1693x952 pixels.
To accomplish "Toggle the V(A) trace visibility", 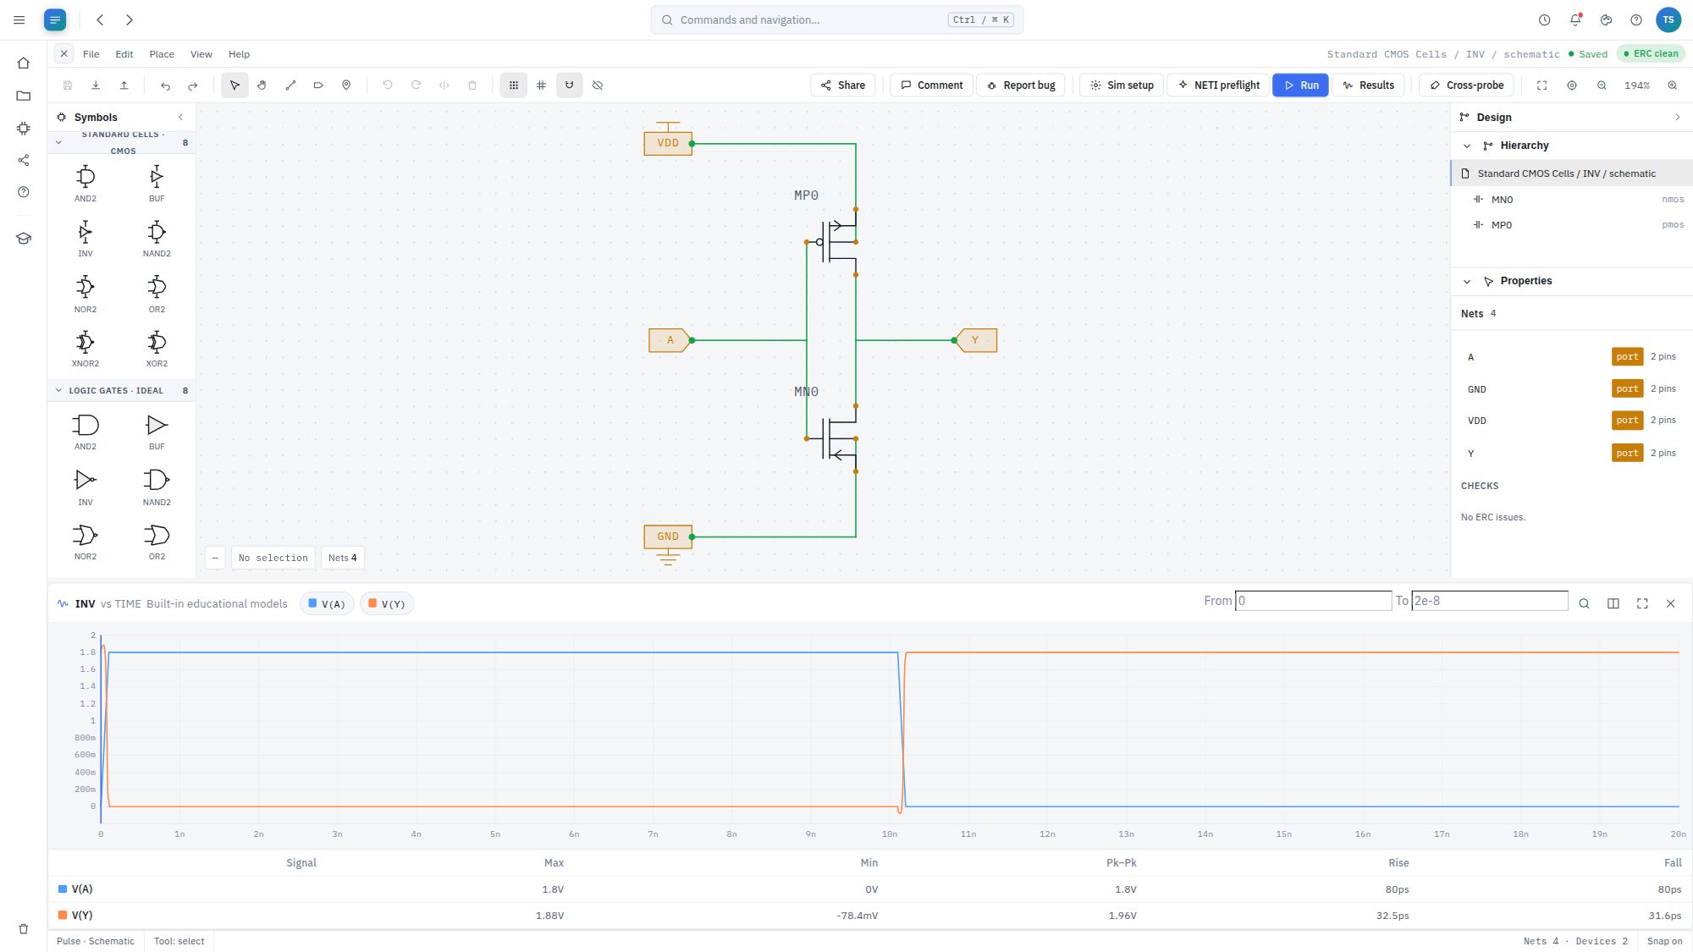I will click(x=327, y=603).
